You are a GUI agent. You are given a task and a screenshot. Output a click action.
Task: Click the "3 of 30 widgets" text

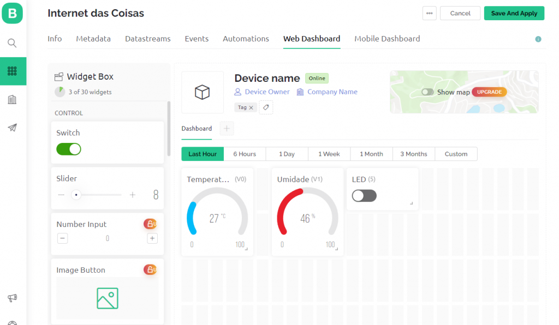90,92
